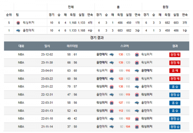Click the Wizards logo in 22-01-10 match
Viewport: 193px width, 133px height.
pos(137,119)
